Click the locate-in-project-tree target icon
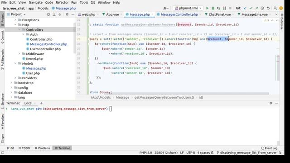This screenshot has height=163, width=290. (48, 14)
